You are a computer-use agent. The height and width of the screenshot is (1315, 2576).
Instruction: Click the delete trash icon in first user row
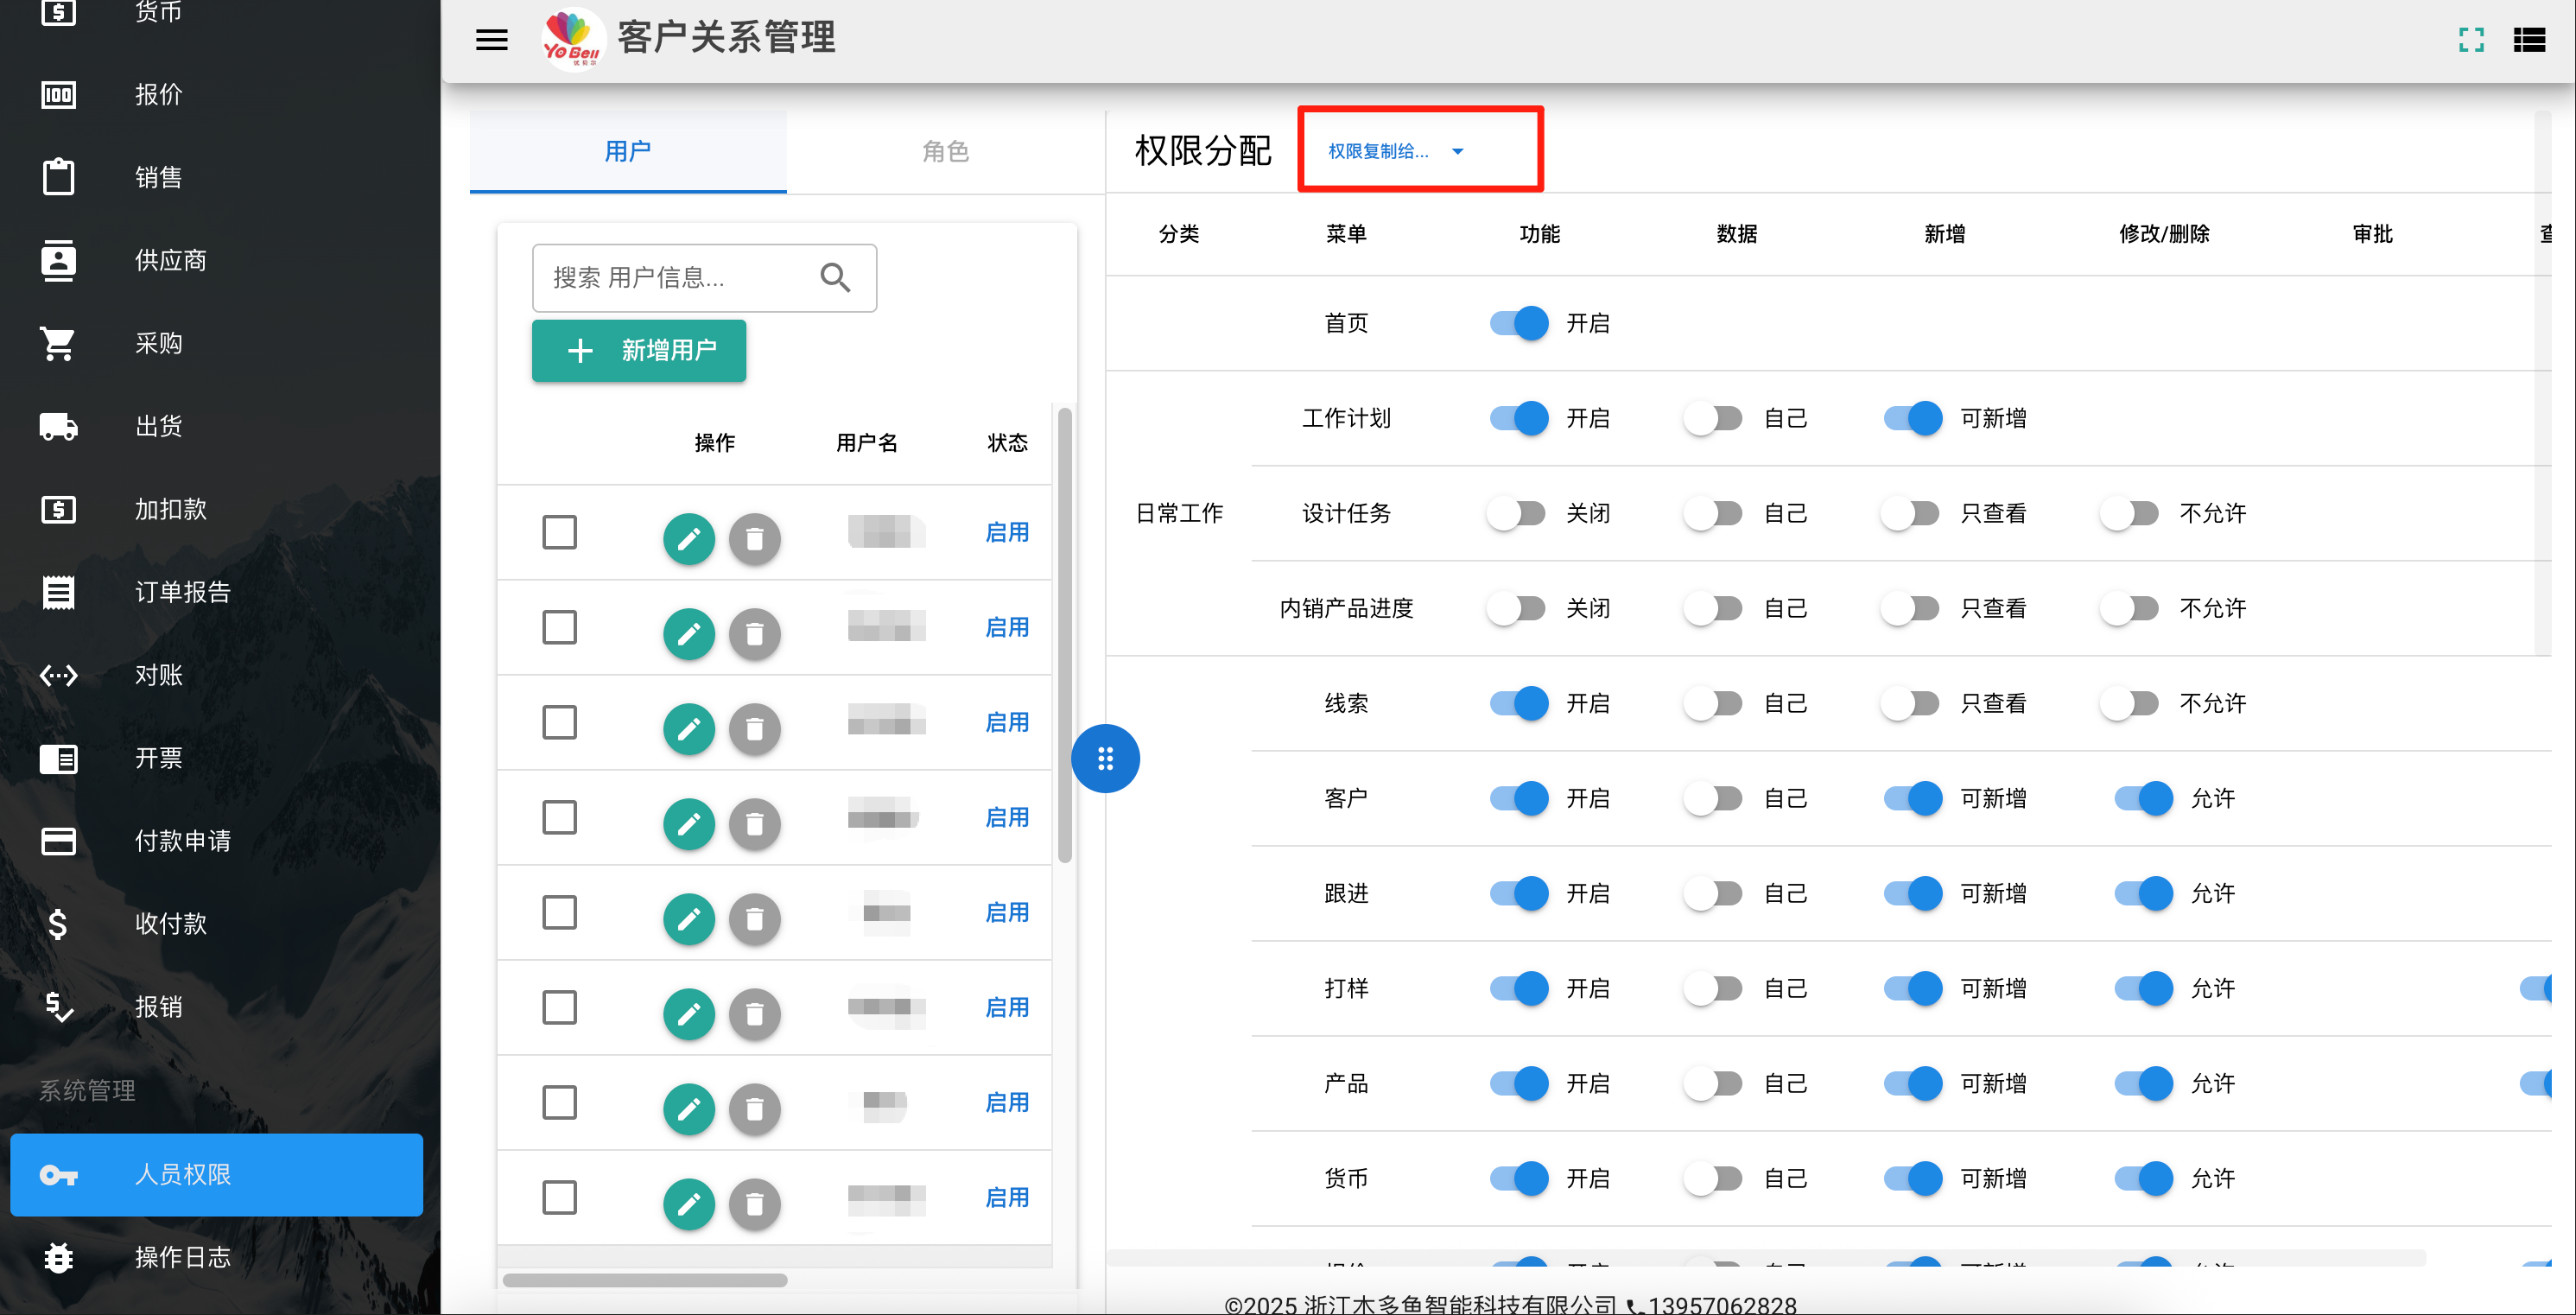(x=754, y=539)
